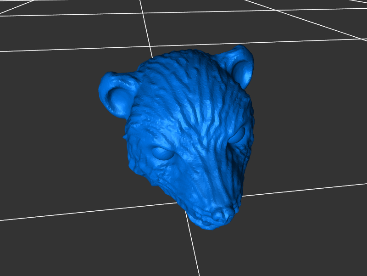Select the snout bridge between the eyes
Viewport: 367px width, 276px height.
point(202,152)
